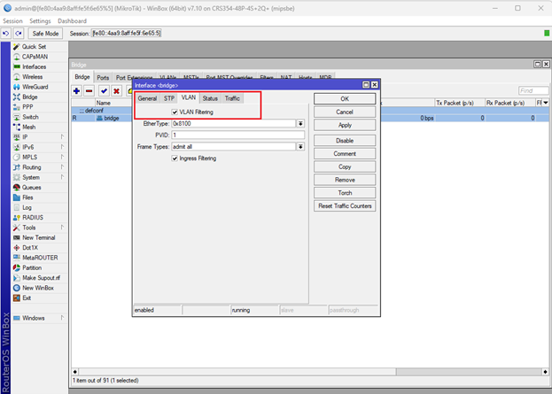Open Dot1X sidebar entry
The height and width of the screenshot is (394, 552).
[x=30, y=248]
